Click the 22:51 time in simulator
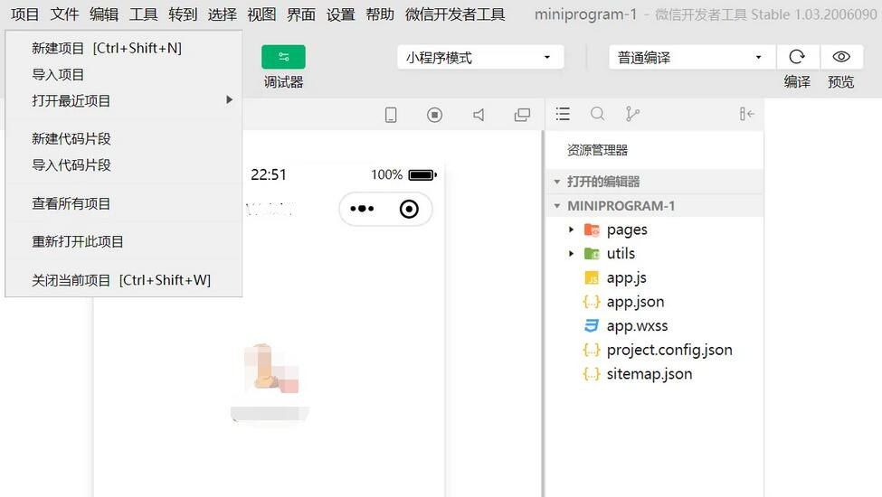Viewport: 882px width, 497px height. click(269, 174)
